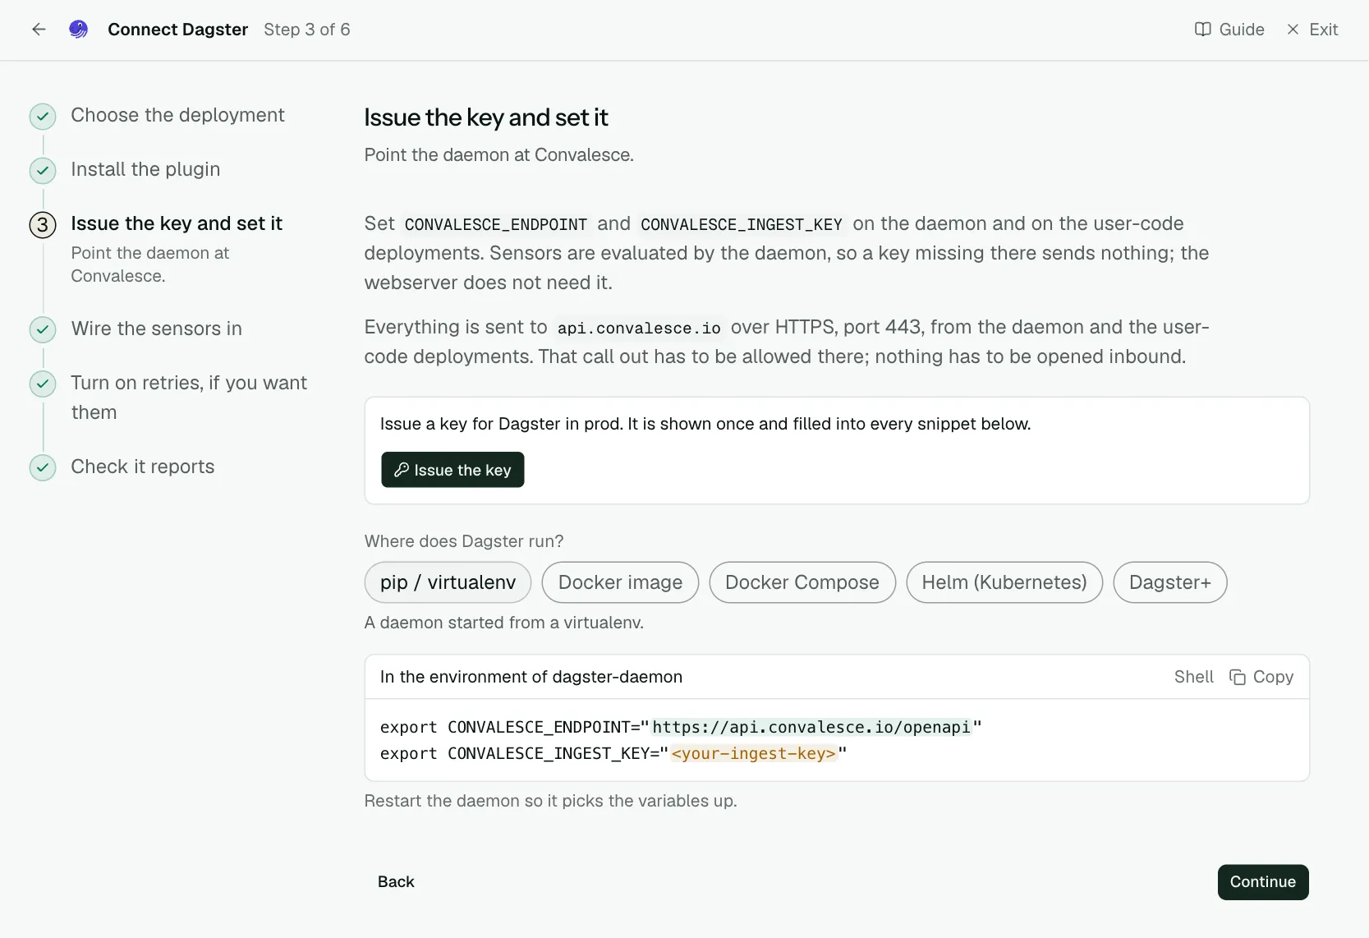Image resolution: width=1369 pixels, height=938 pixels.
Task: Click the back arrow in header
Action: coord(39,30)
